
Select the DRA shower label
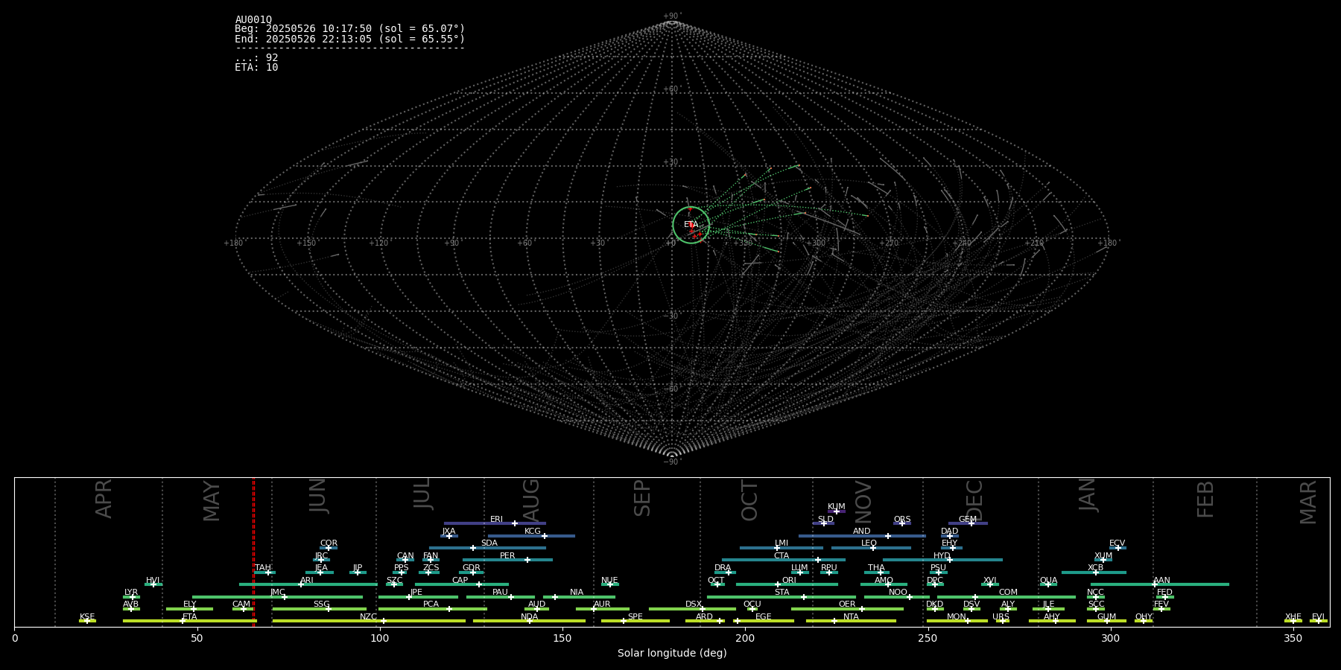(x=723, y=568)
